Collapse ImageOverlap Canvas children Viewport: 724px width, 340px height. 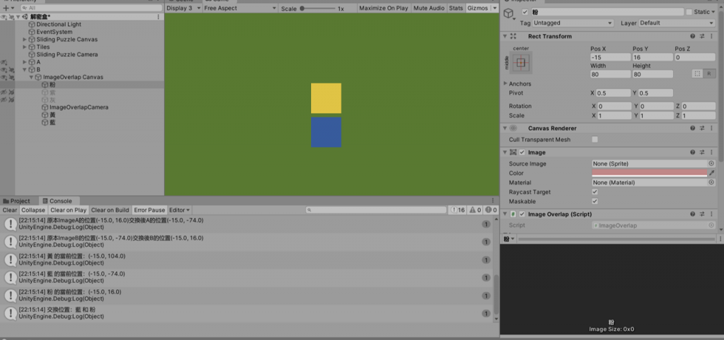(x=31, y=78)
